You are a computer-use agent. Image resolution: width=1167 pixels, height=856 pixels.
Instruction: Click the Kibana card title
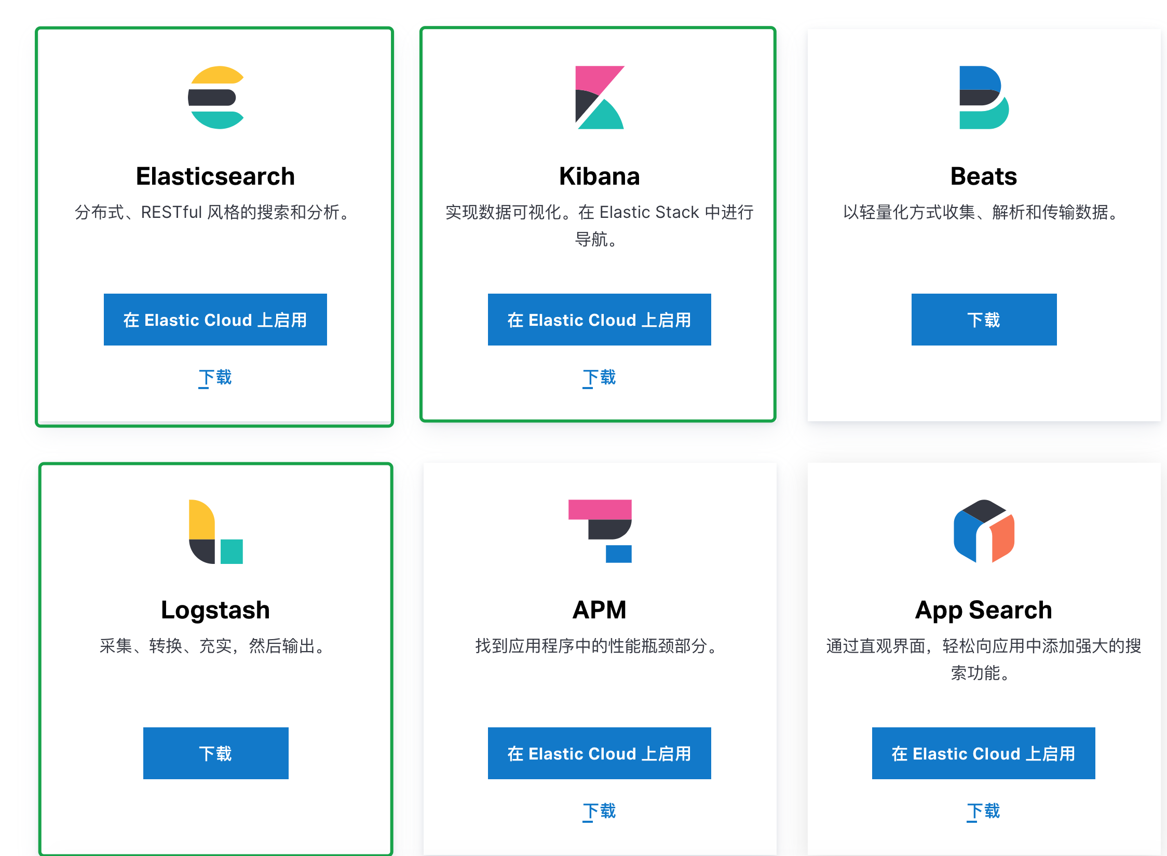click(x=600, y=176)
